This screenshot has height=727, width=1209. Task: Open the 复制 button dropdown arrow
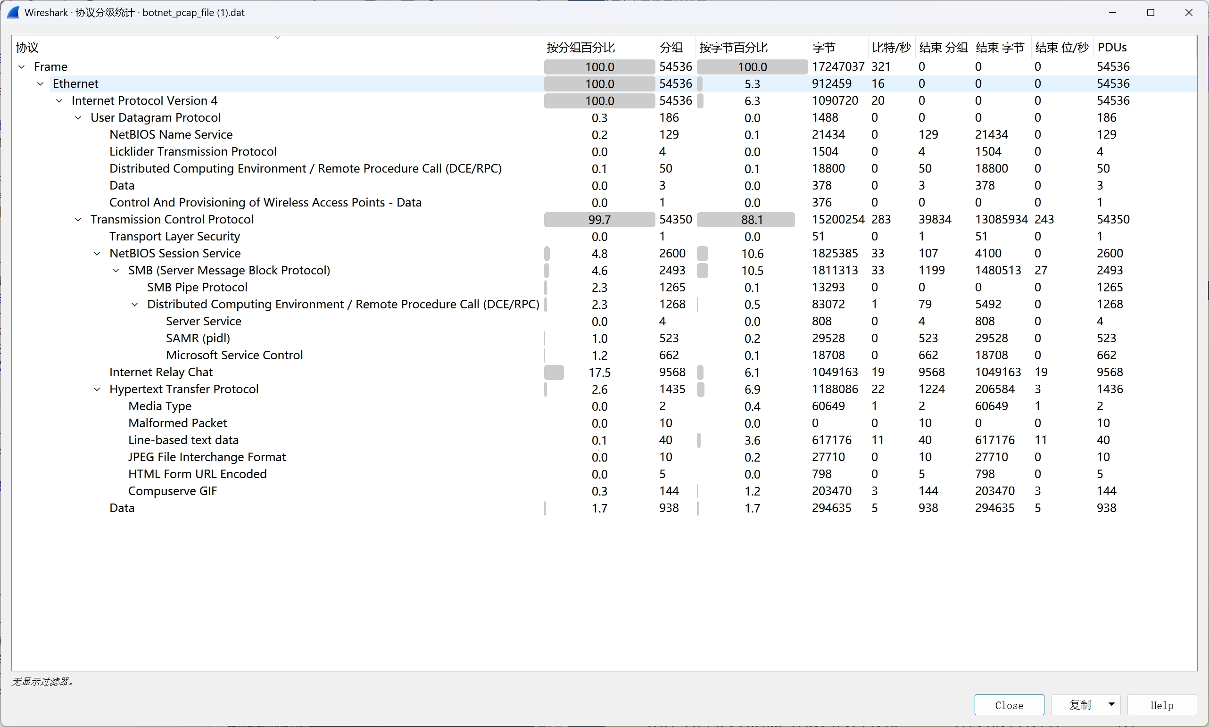(1111, 704)
